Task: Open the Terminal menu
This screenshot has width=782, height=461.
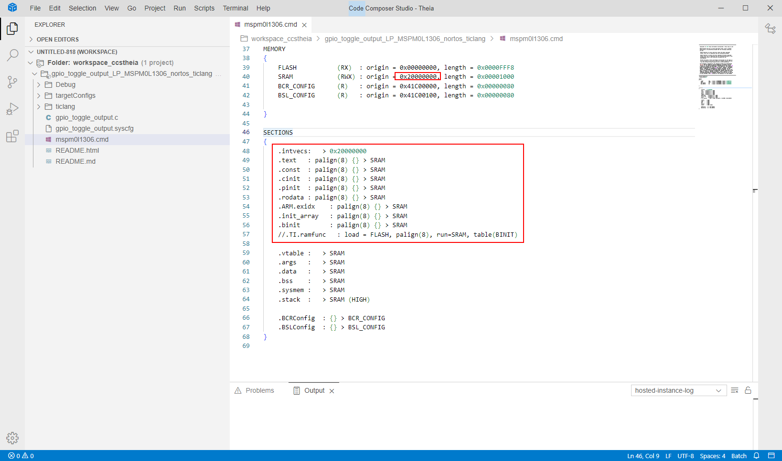Action: point(235,8)
